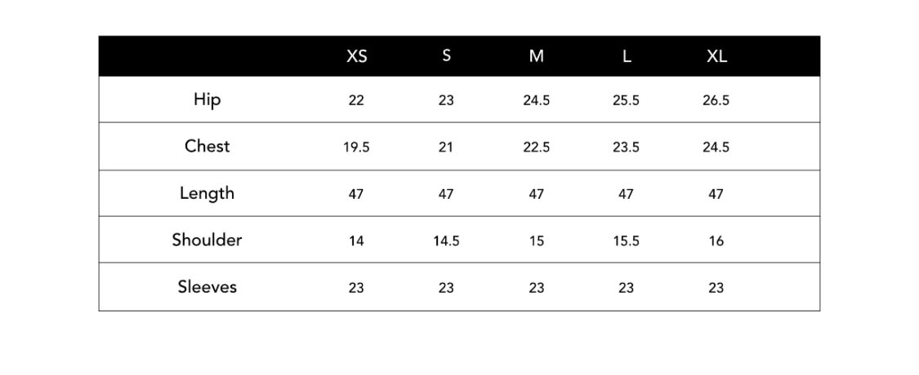The width and height of the screenshot is (919, 375).
Task: Select the XL Hip value 26.5
Action: coord(716,100)
